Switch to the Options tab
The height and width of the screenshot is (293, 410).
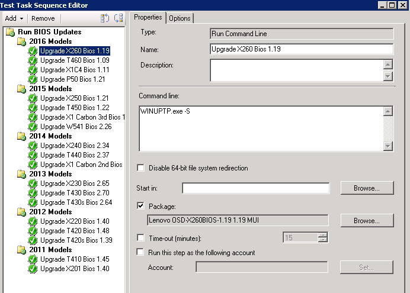pos(180,18)
